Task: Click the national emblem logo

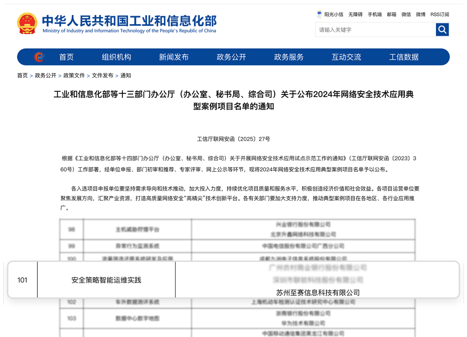Action: (x=27, y=23)
